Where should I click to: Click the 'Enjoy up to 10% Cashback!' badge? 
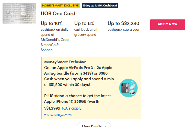click(x=100, y=6)
